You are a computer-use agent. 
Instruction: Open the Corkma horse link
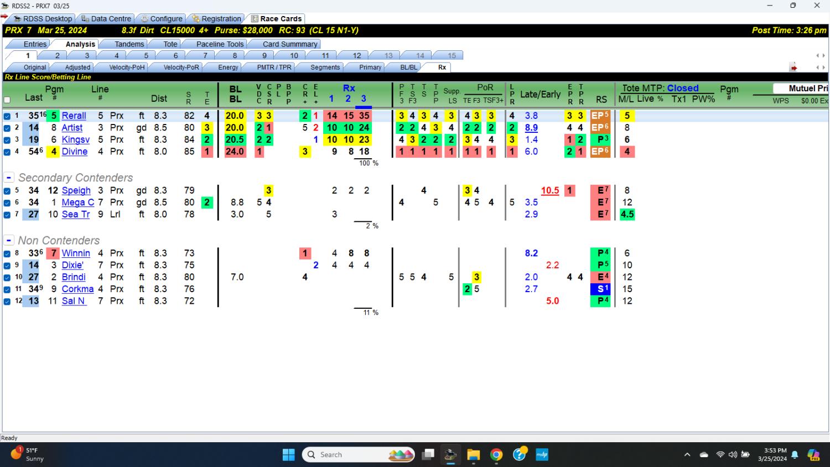coord(78,289)
